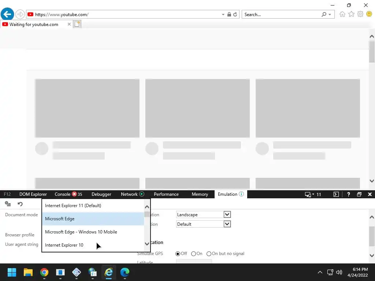The height and width of the screenshot is (281, 375).
Task: Open the Home page icon
Action: pyautogui.click(x=342, y=14)
